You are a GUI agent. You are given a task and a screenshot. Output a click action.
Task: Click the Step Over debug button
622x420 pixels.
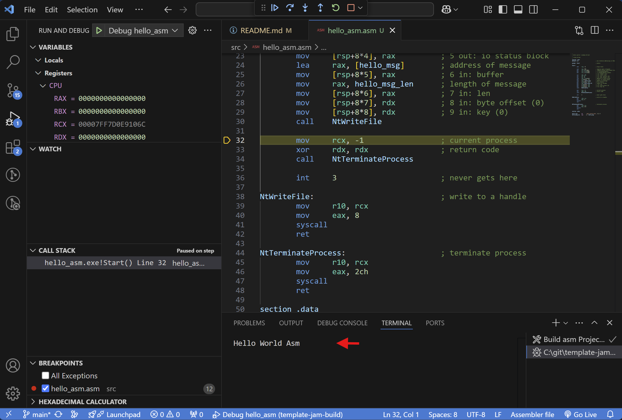click(290, 8)
